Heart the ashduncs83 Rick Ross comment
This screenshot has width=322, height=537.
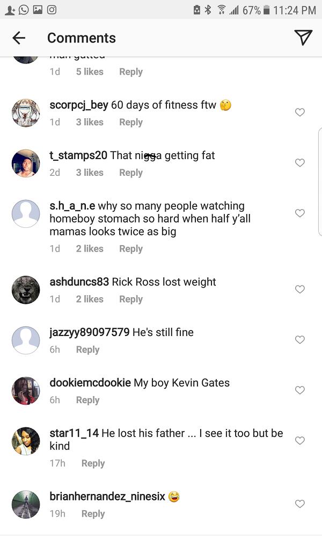(300, 289)
